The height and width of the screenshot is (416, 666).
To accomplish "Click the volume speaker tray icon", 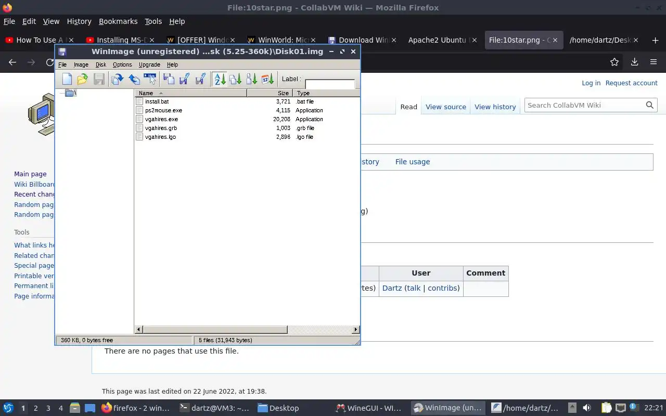I will point(587,408).
